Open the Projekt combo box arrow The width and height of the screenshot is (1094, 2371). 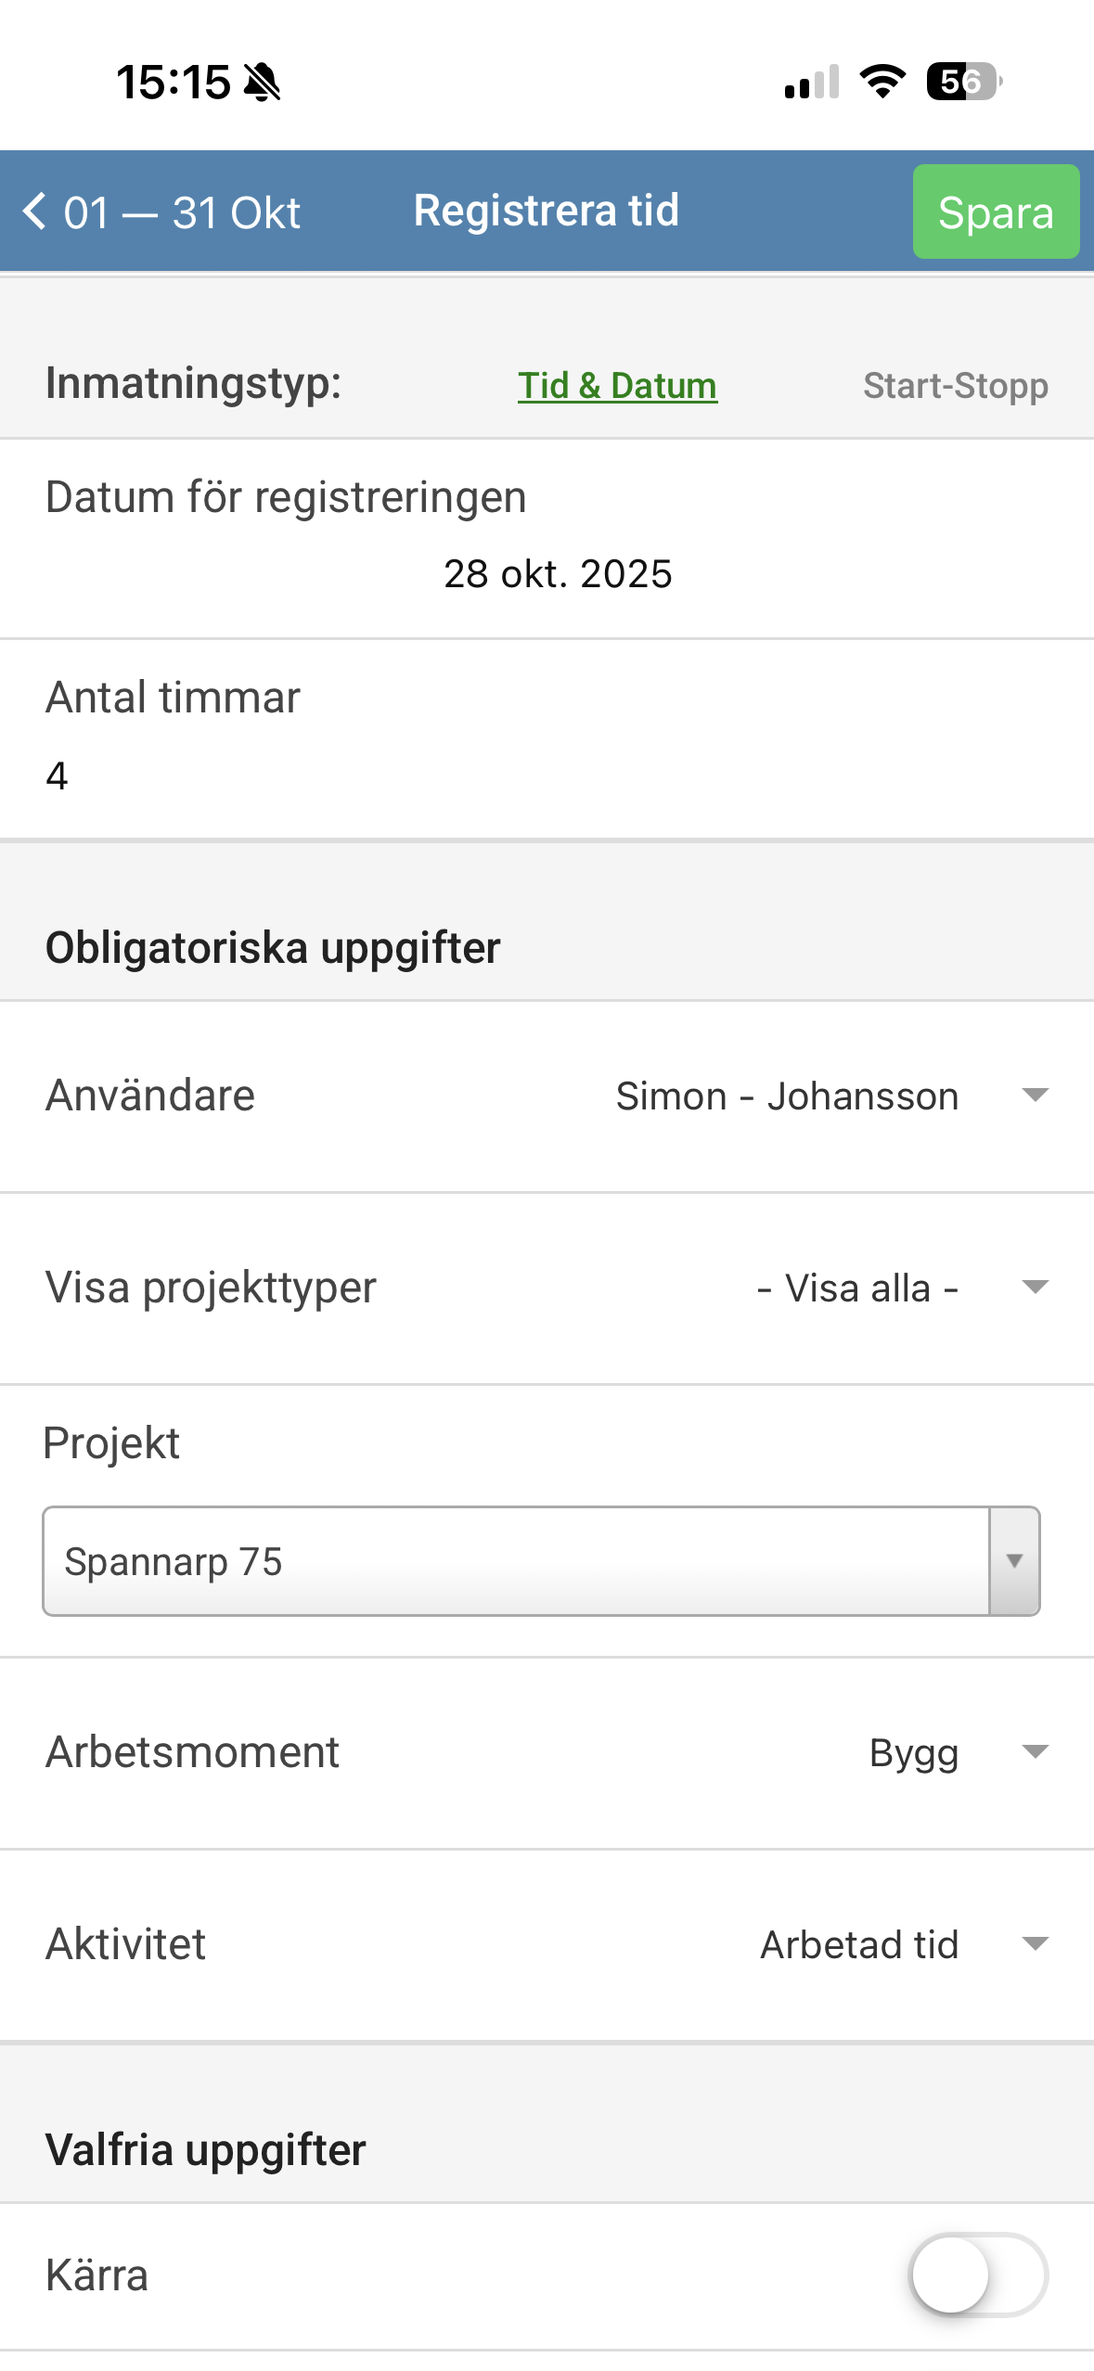click(x=1014, y=1561)
